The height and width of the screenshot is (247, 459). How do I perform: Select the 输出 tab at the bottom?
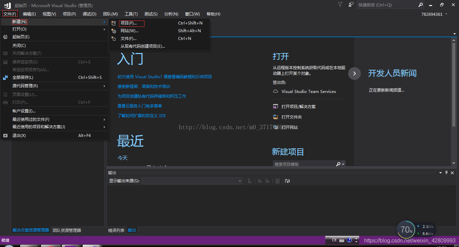[132, 230]
